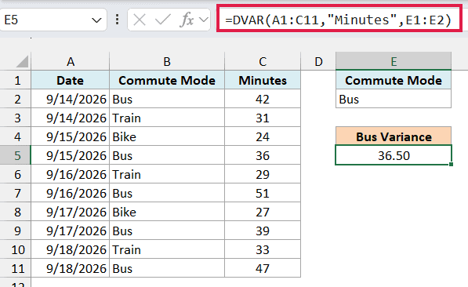Click the Minutes cell showing 27

(x=263, y=212)
